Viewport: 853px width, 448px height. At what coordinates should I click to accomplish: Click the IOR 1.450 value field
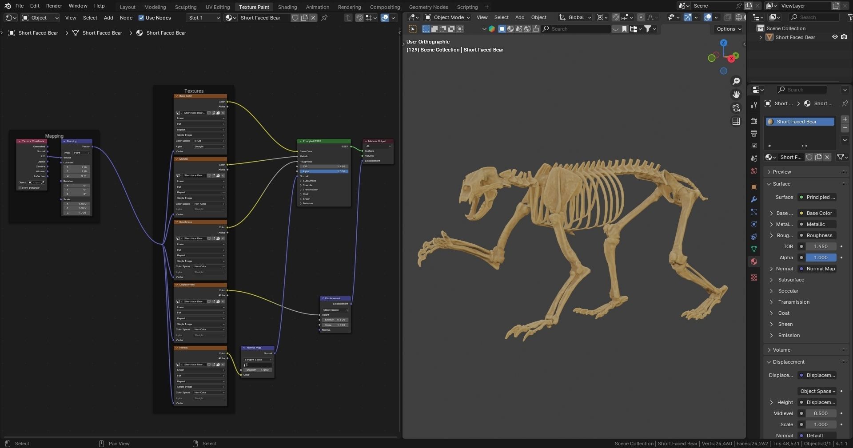click(821, 246)
